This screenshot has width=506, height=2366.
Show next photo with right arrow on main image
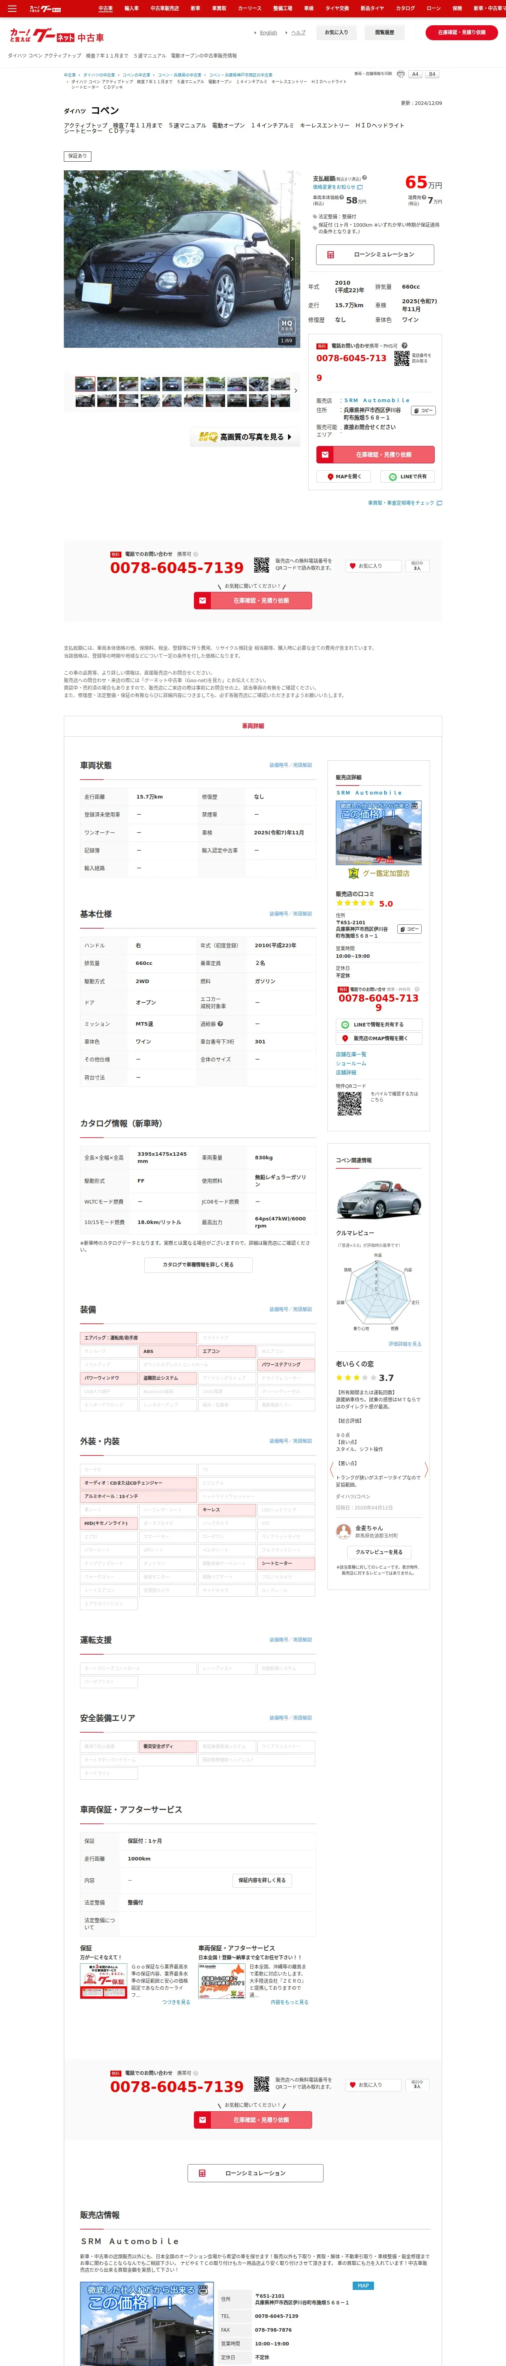pyautogui.click(x=292, y=259)
